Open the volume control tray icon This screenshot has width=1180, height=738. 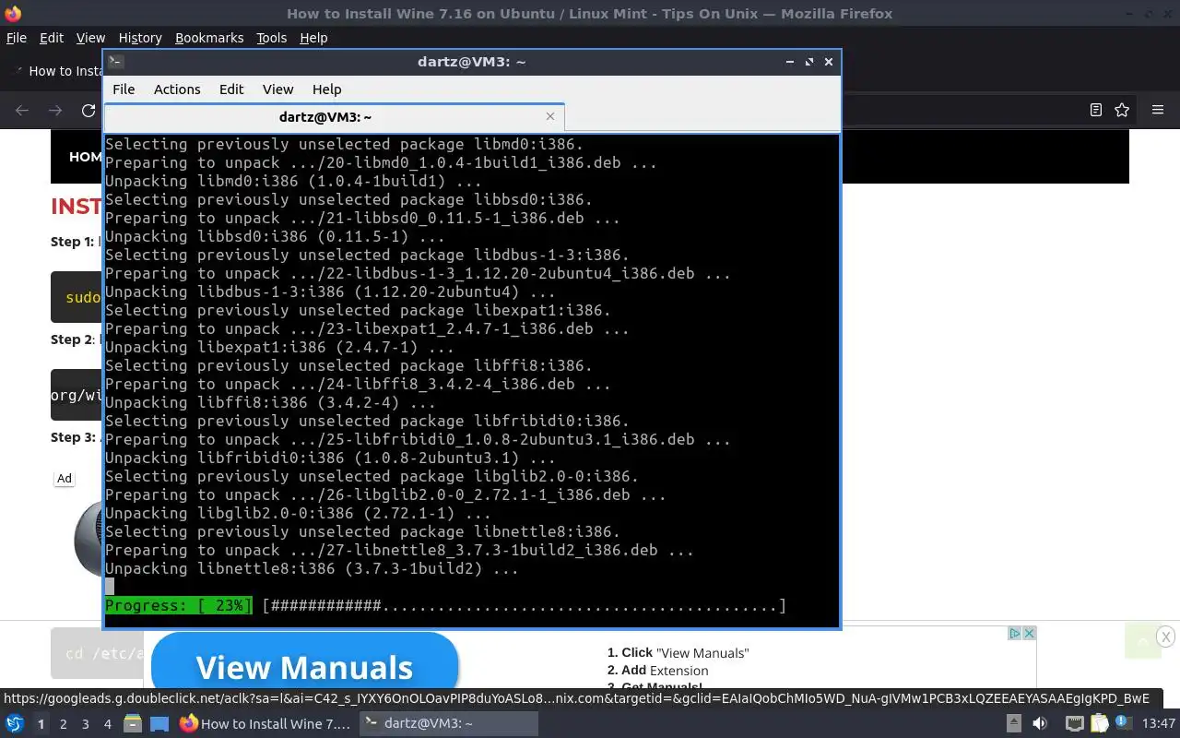(x=1040, y=723)
